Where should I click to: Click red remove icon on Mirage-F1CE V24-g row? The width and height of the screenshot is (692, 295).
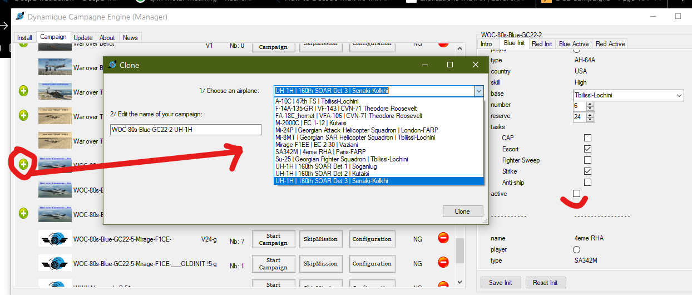click(x=443, y=238)
